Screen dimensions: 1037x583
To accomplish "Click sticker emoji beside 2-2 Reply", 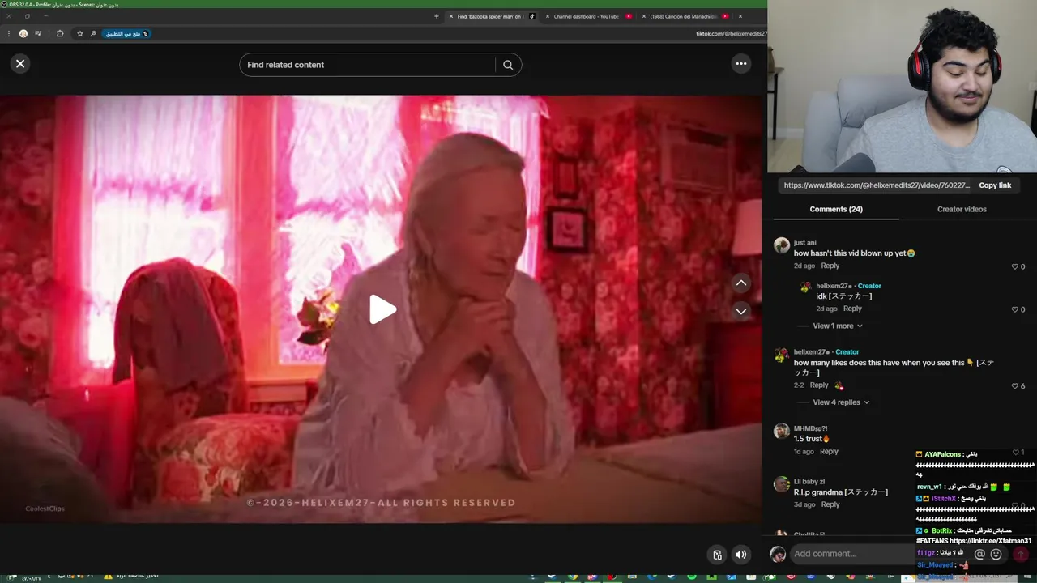I will pyautogui.click(x=839, y=385).
